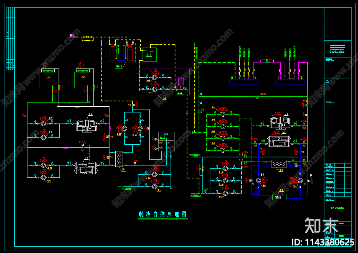The height and width of the screenshot is (253, 358).
Task: Select the V13 valve label
Action: click(241, 155)
